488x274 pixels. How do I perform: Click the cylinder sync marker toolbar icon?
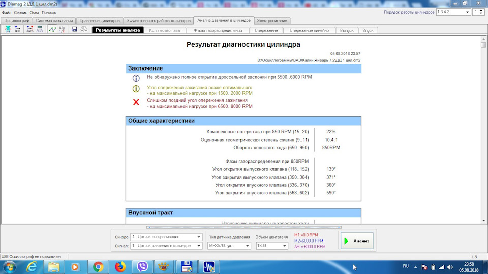(x=8, y=29)
